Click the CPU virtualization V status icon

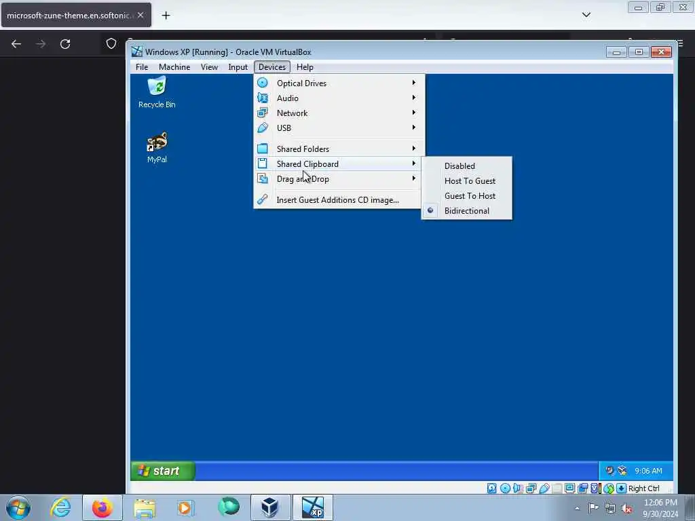tap(595, 488)
